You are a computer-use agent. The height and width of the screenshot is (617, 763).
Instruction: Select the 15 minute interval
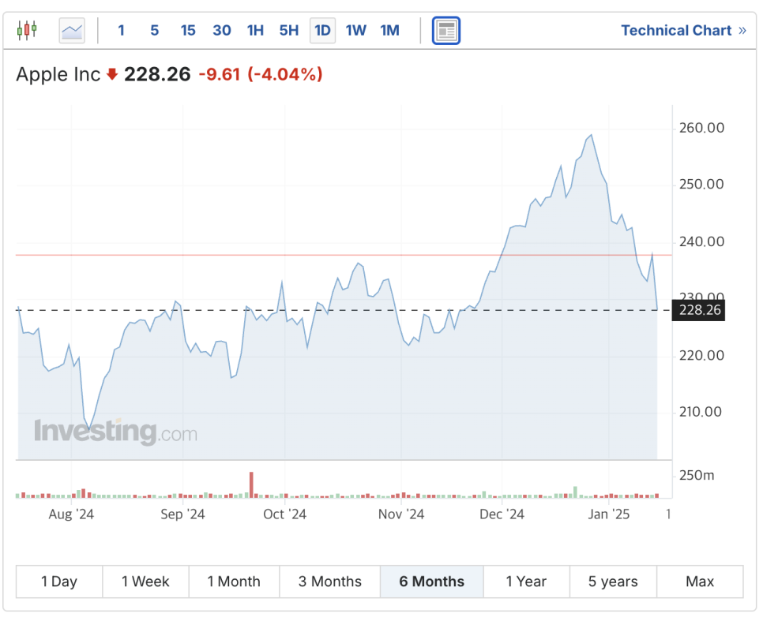tap(188, 31)
